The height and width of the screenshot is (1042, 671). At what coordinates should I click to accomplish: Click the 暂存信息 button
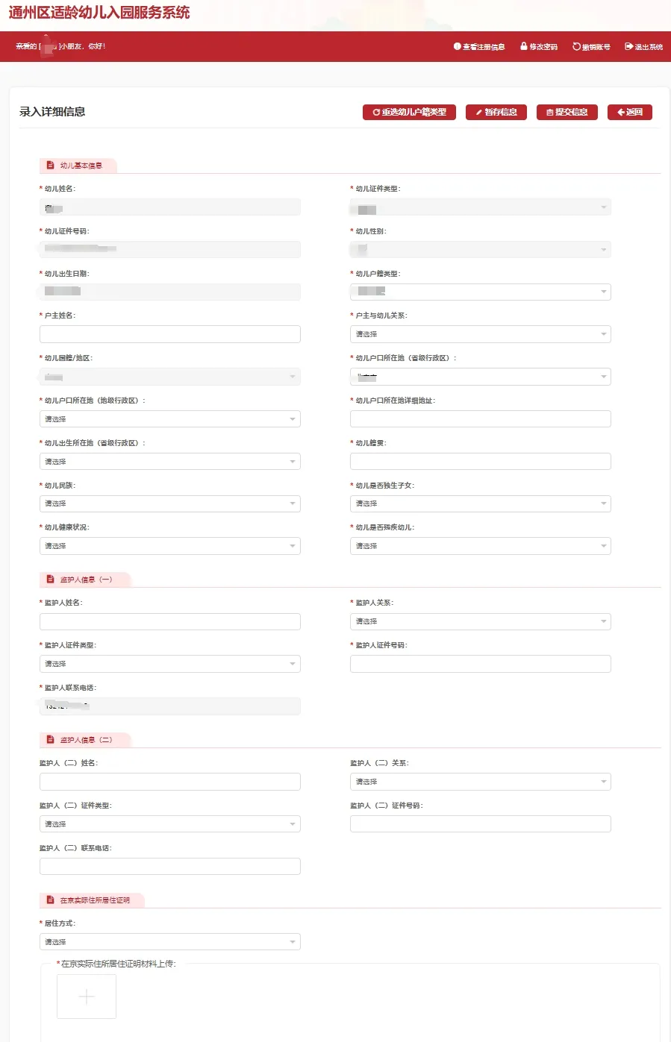496,112
